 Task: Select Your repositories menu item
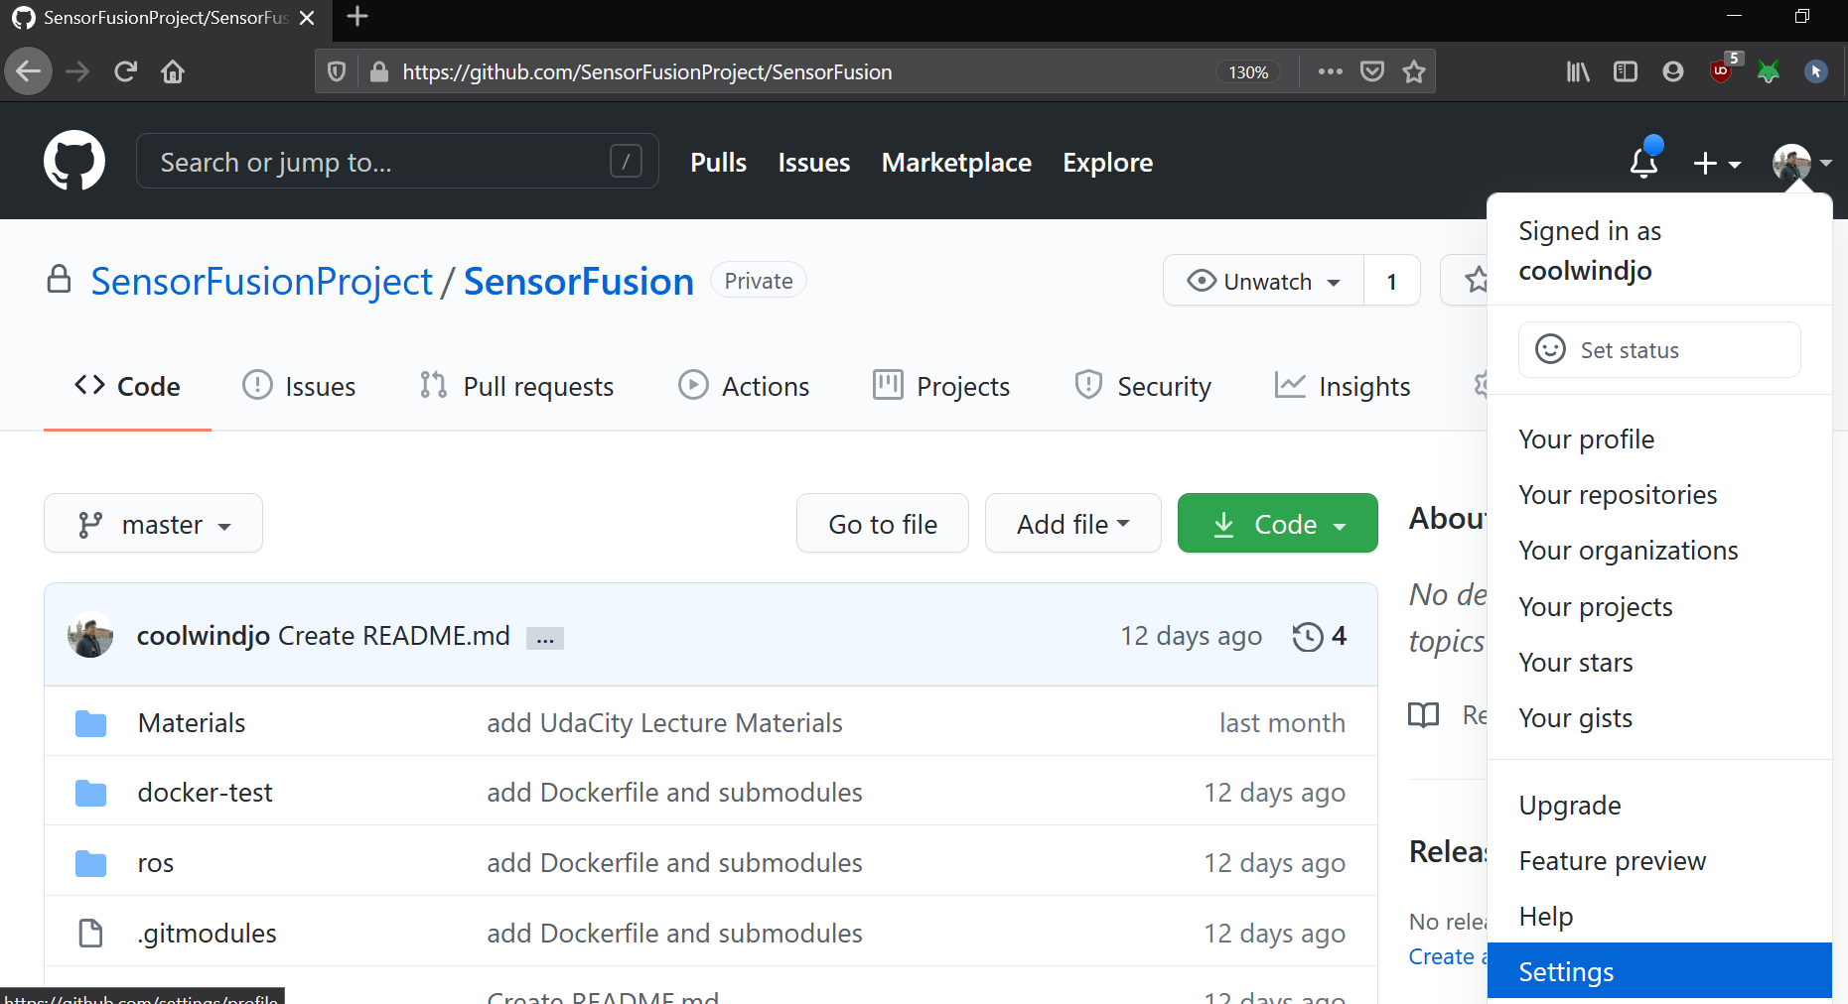1659,495
